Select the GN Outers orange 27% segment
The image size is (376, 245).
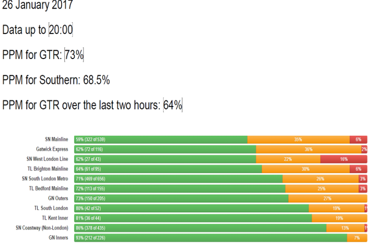327,198
